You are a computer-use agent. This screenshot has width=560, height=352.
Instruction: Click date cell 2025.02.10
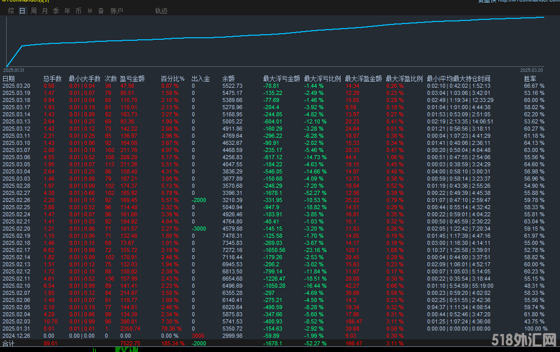coord(16,286)
